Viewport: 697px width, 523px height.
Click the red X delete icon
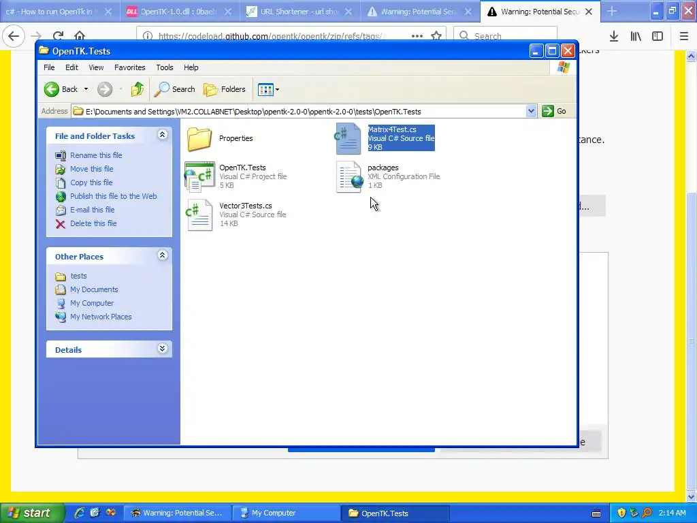61,223
